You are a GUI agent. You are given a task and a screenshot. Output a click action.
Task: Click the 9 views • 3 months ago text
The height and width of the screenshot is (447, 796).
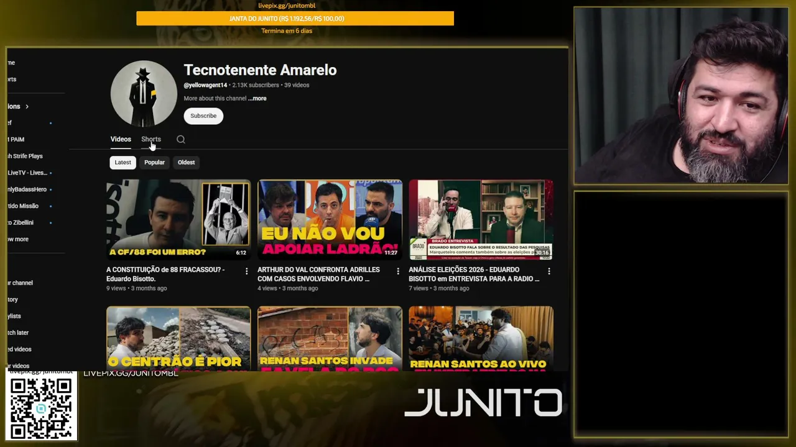[x=136, y=289]
